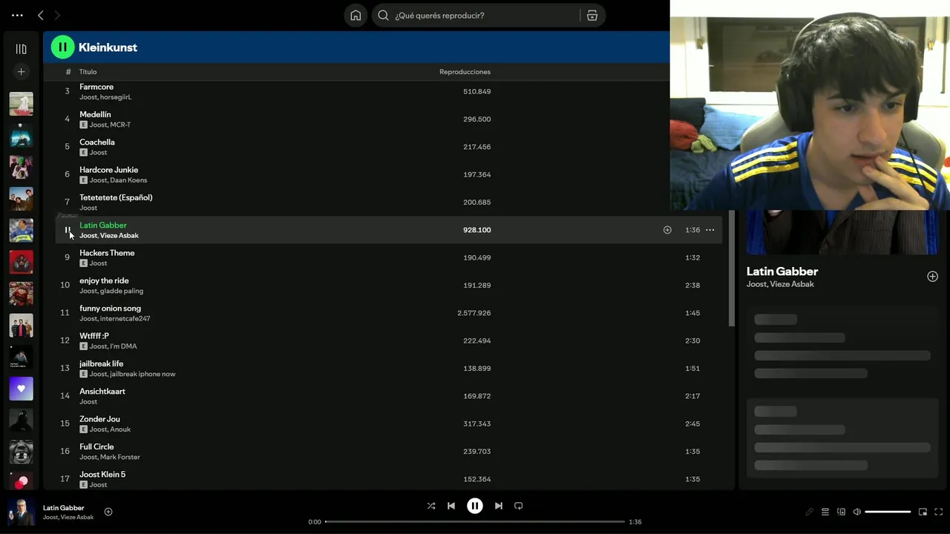The image size is (950, 534).
Task: Add Latin Gabber in the side panel to library
Action: click(932, 277)
